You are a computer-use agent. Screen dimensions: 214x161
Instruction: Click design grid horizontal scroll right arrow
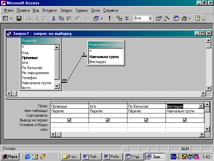point(202,135)
